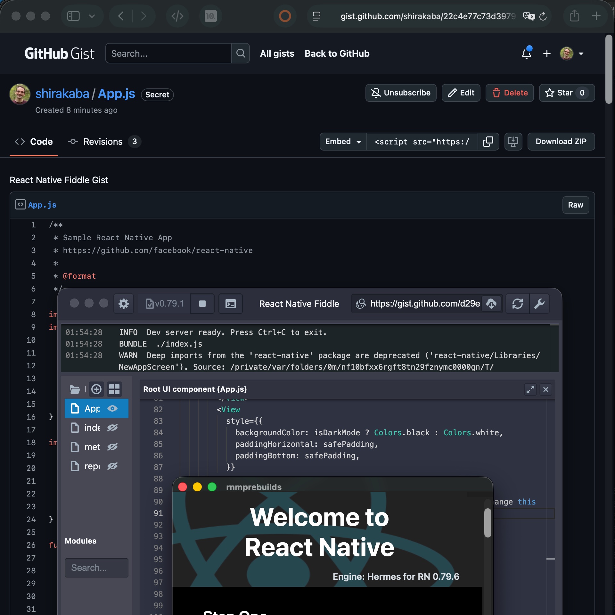The width and height of the screenshot is (615, 615).
Task: Show the hidden index editor
Action: click(112, 428)
